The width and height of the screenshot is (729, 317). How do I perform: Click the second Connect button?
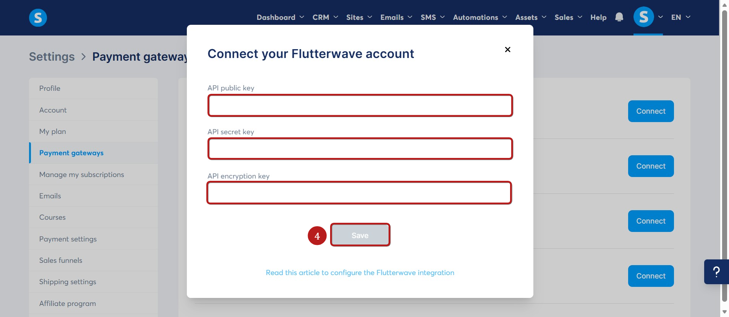coord(651,166)
